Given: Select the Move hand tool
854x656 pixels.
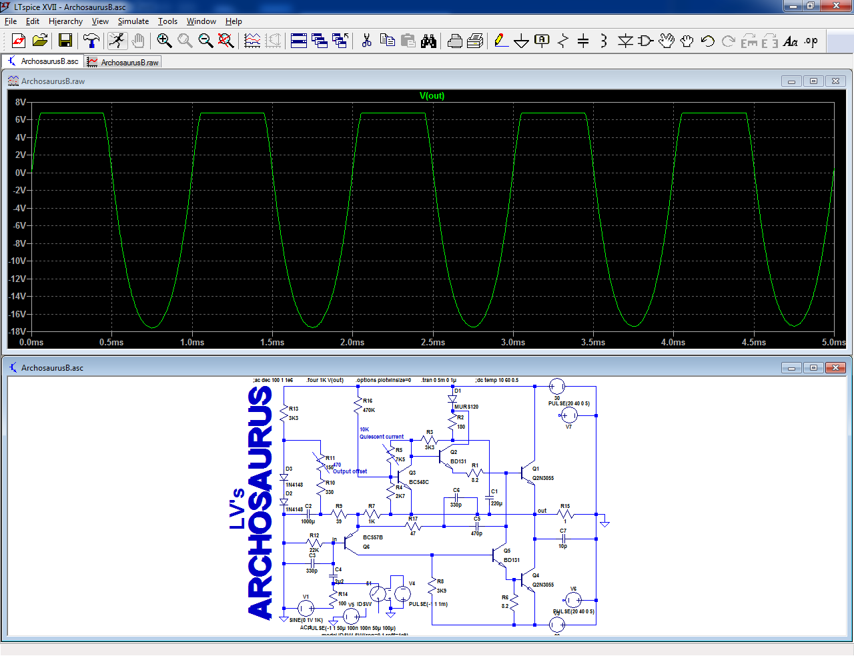Looking at the screenshot, I should [x=667, y=41].
